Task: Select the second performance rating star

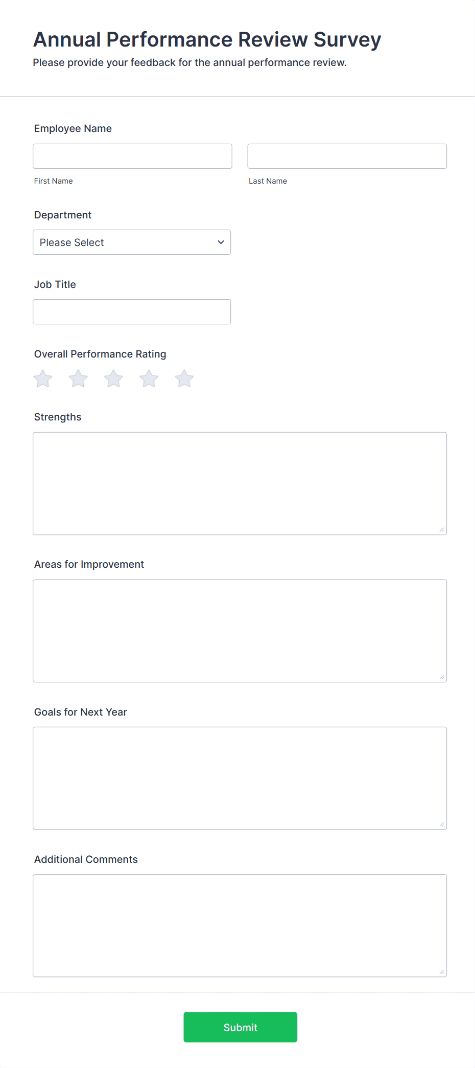Action: click(x=78, y=379)
